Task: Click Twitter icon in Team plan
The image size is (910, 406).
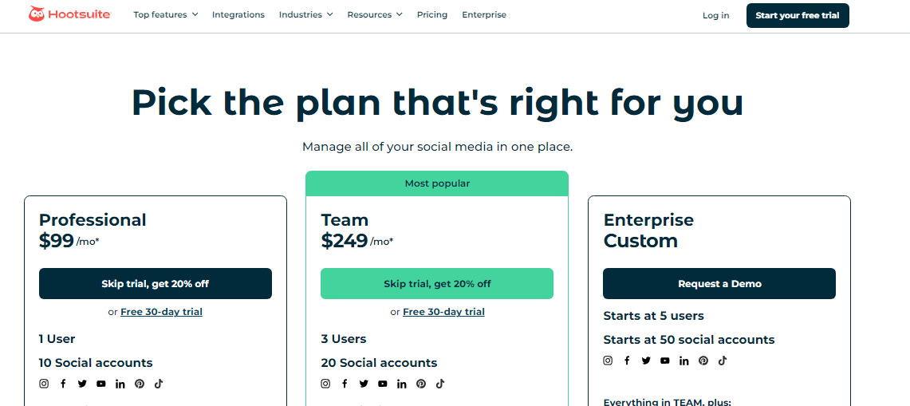Action: coord(364,384)
